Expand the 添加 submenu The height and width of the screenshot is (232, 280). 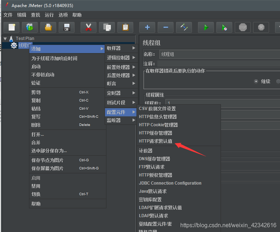click(67, 49)
